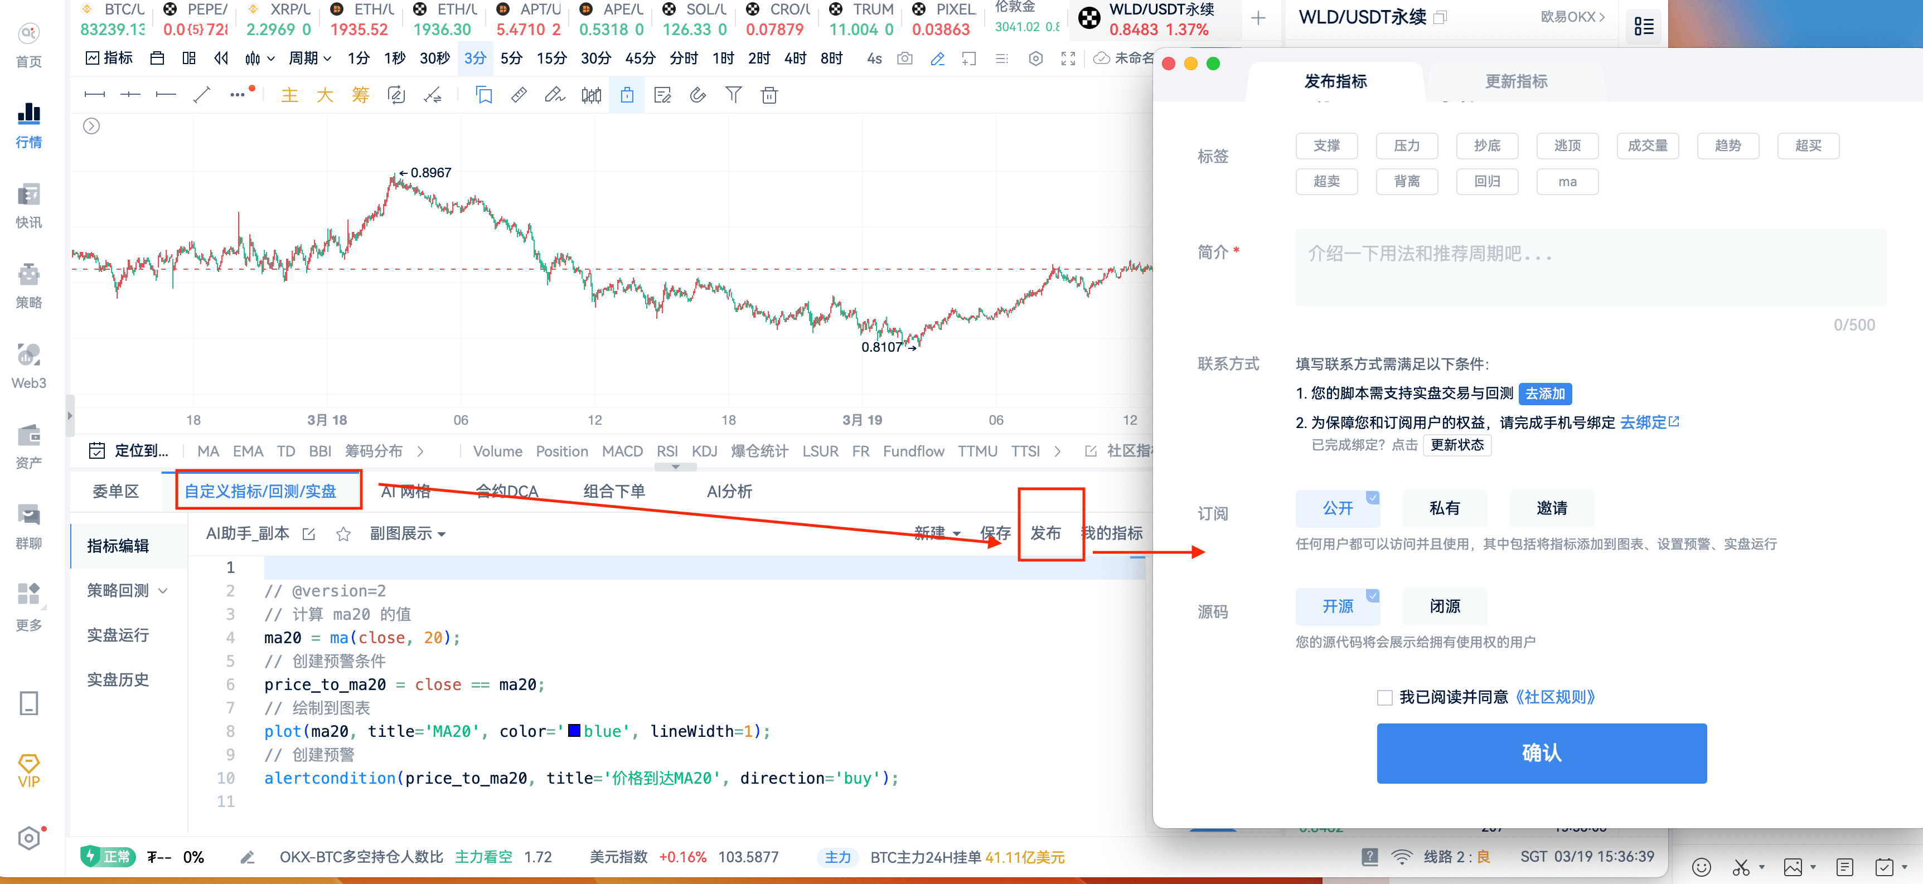Click the blue 确认 button

(1542, 752)
